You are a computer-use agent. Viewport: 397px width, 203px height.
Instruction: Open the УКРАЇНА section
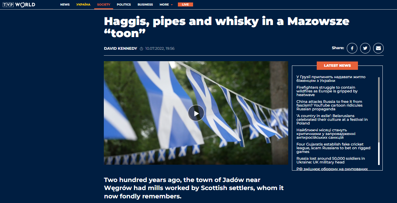[x=83, y=5]
